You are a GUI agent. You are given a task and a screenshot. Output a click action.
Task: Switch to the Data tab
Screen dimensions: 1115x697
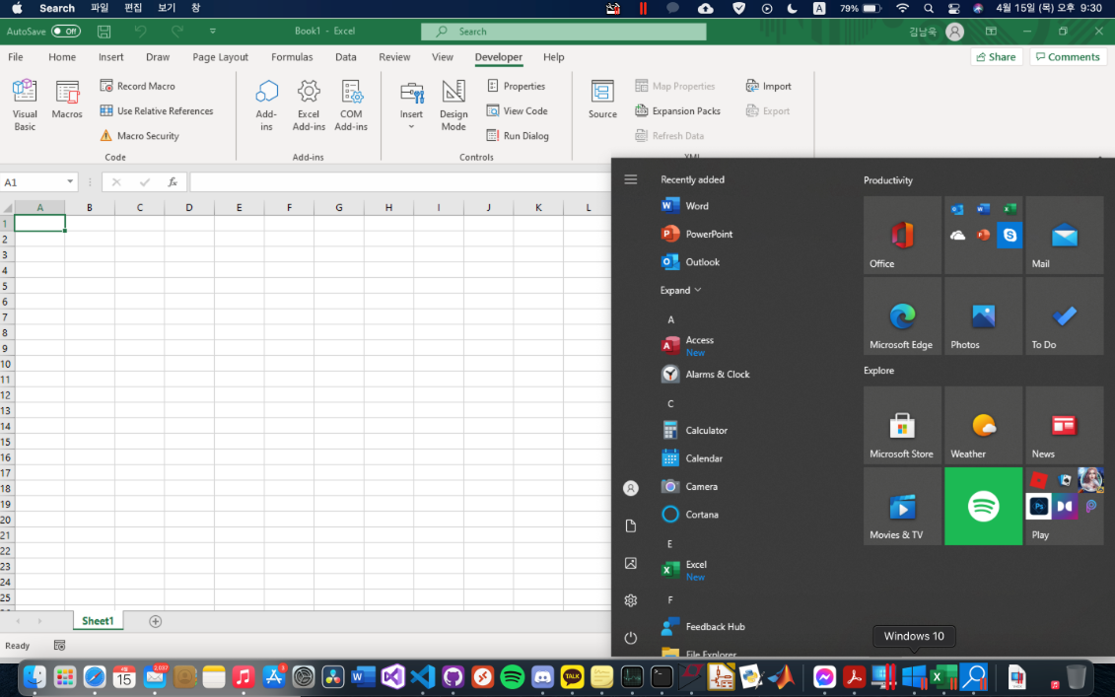click(346, 57)
